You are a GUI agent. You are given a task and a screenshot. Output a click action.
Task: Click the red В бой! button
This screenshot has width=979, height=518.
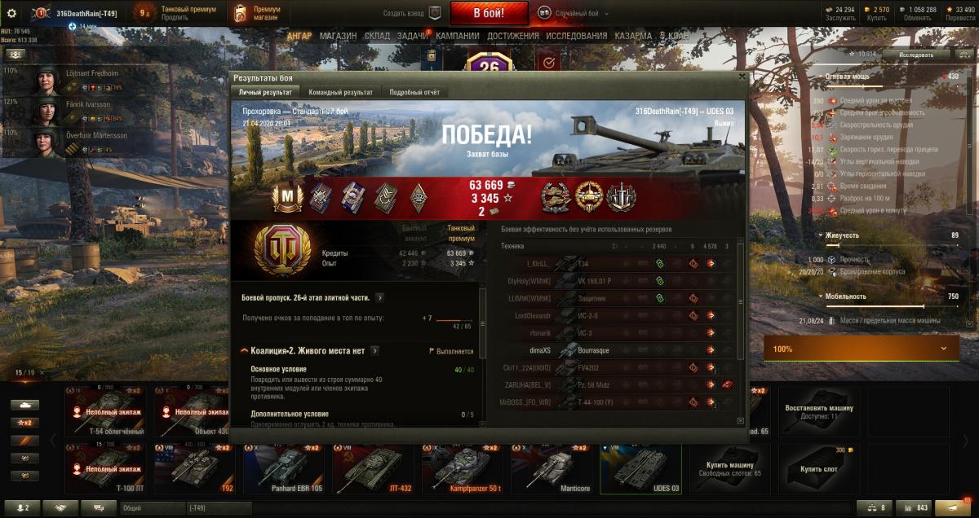(489, 13)
